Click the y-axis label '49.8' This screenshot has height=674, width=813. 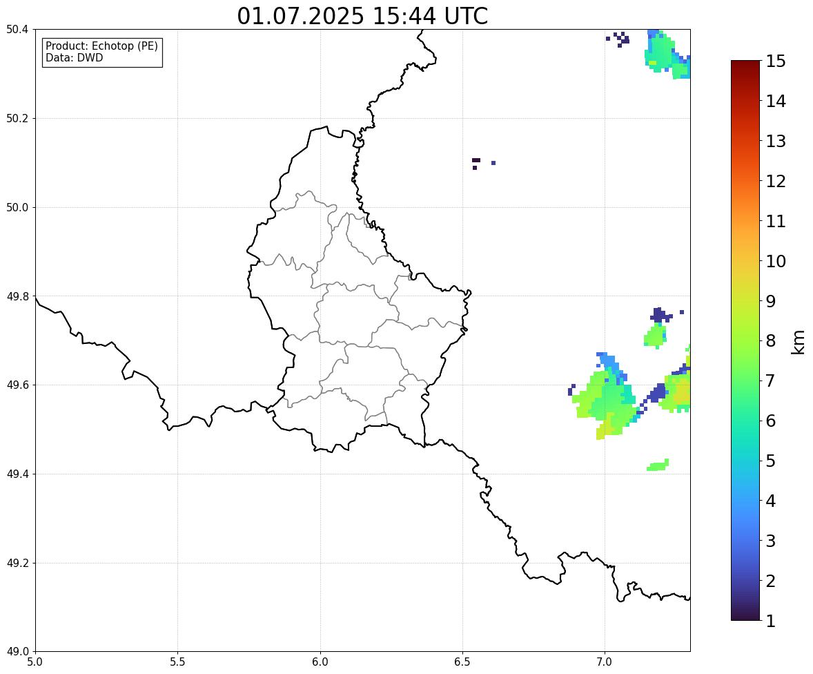17,296
